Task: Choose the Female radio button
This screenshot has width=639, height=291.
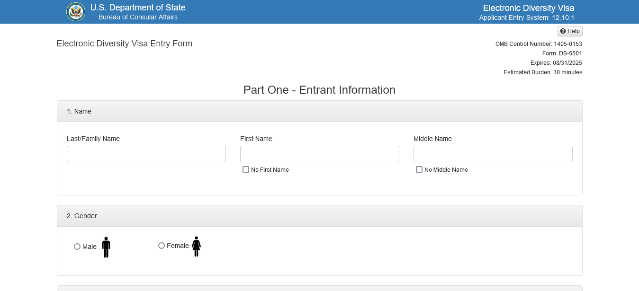Action: (162, 246)
